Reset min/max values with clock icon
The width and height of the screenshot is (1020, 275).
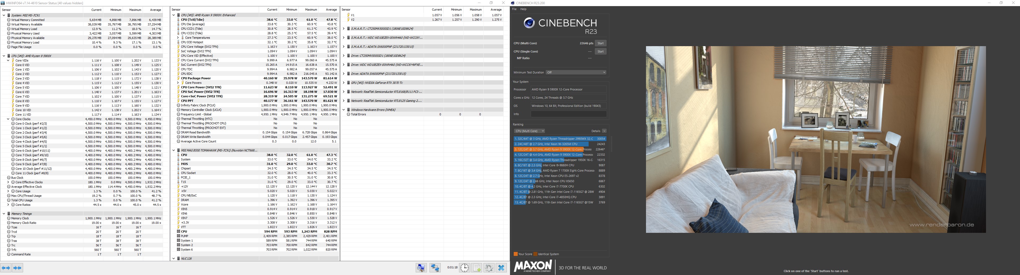[465, 268]
